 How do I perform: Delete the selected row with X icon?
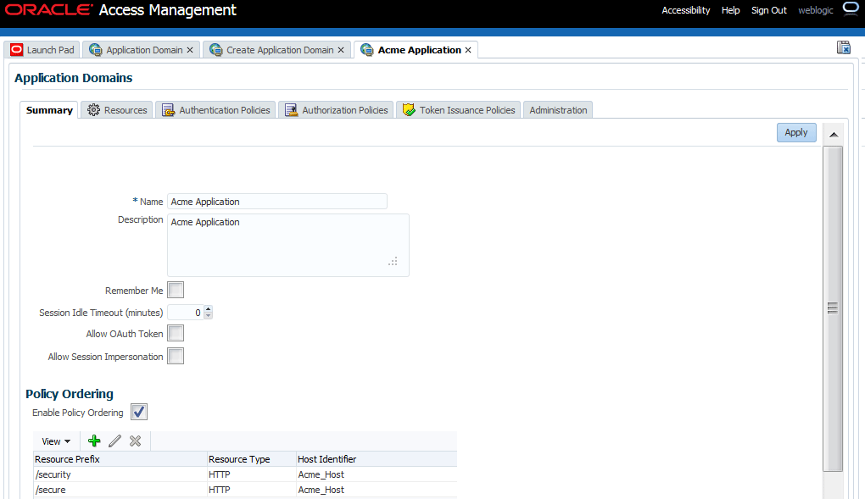135,441
